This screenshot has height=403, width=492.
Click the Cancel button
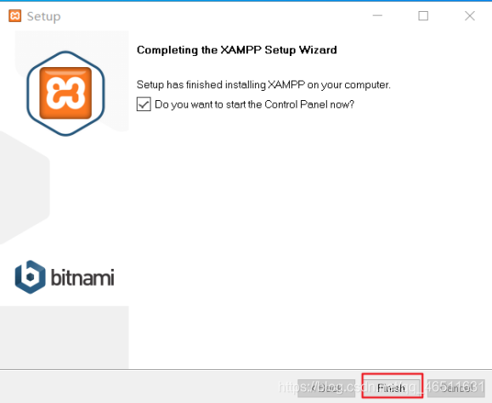(x=456, y=388)
